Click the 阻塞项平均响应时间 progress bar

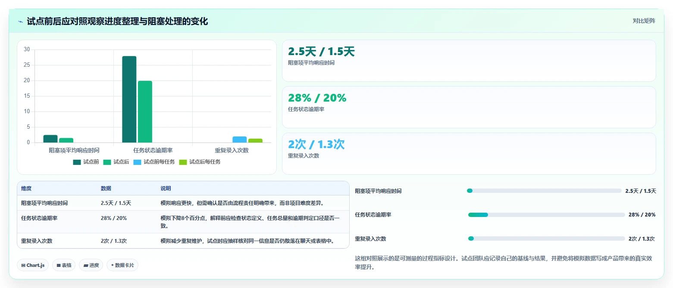pyautogui.click(x=544, y=191)
